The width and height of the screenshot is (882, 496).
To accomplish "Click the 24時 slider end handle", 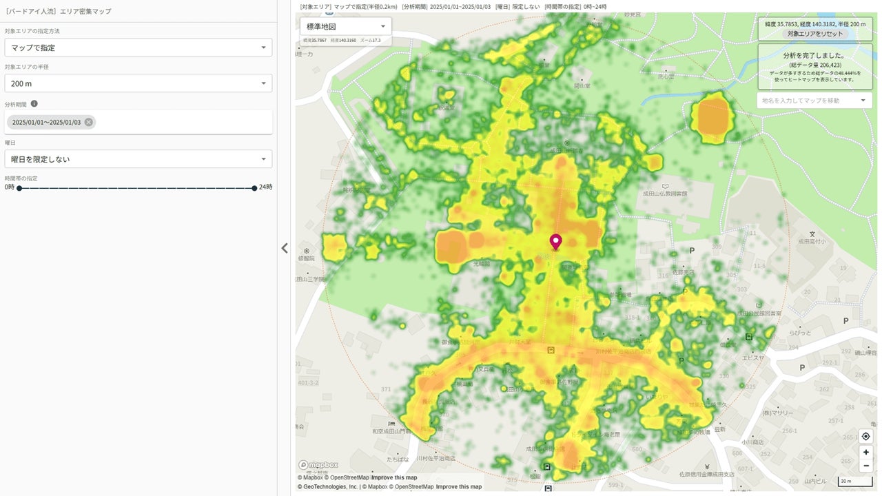I will coord(254,187).
